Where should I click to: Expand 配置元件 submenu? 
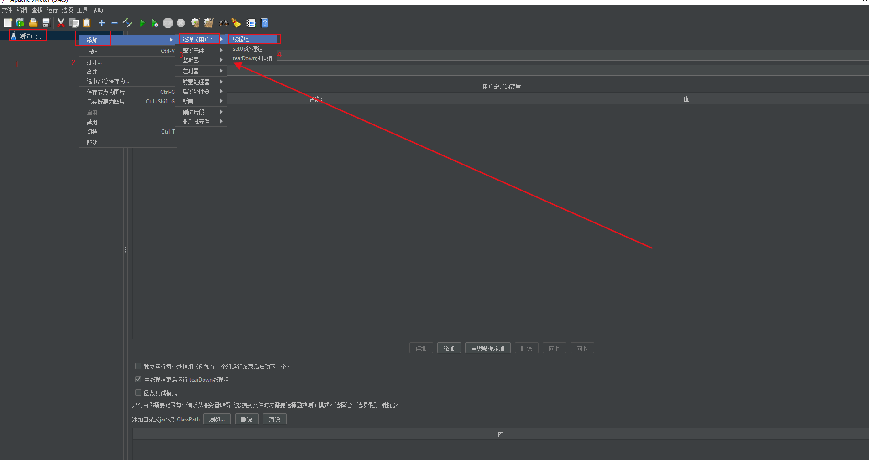(201, 51)
